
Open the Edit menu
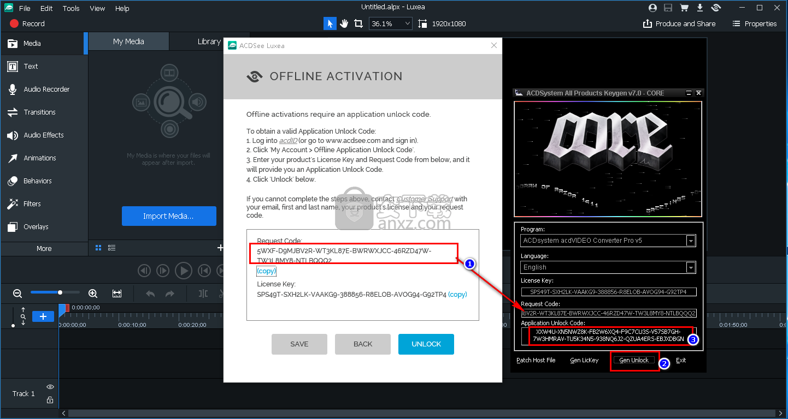(x=46, y=8)
